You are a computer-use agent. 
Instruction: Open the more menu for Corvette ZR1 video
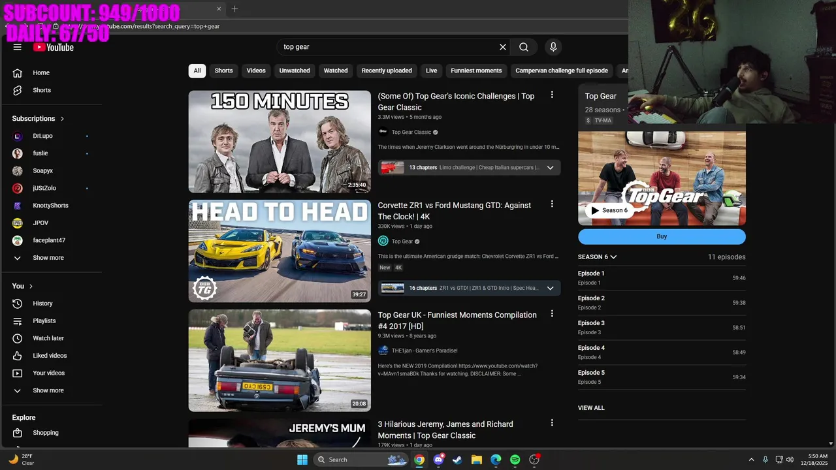552,204
